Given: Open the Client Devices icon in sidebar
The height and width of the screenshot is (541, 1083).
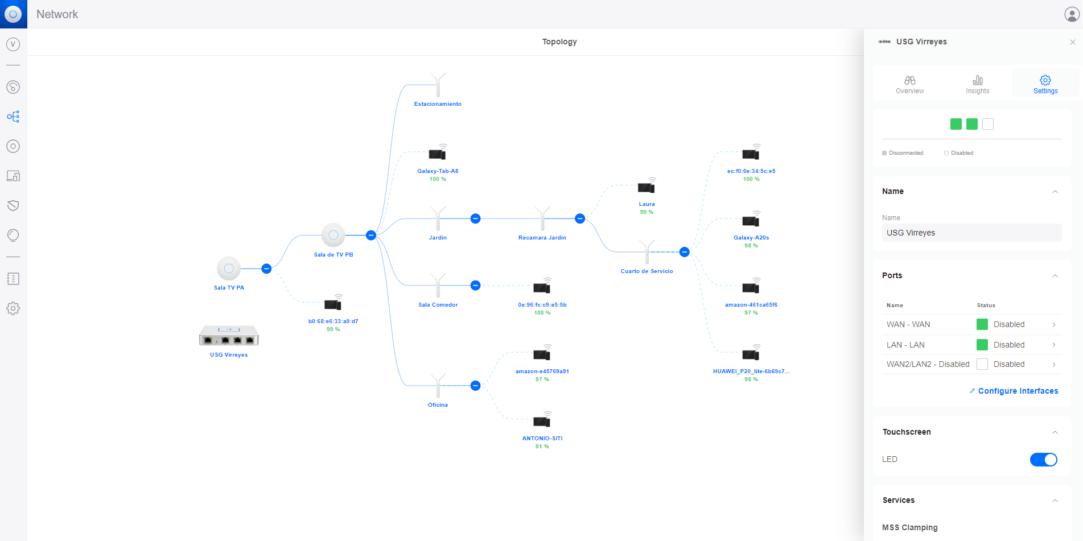Looking at the screenshot, I should coord(13,176).
